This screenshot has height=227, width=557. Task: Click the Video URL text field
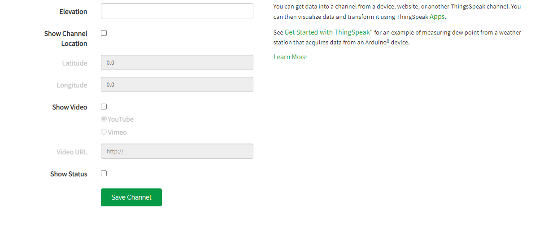click(x=177, y=151)
